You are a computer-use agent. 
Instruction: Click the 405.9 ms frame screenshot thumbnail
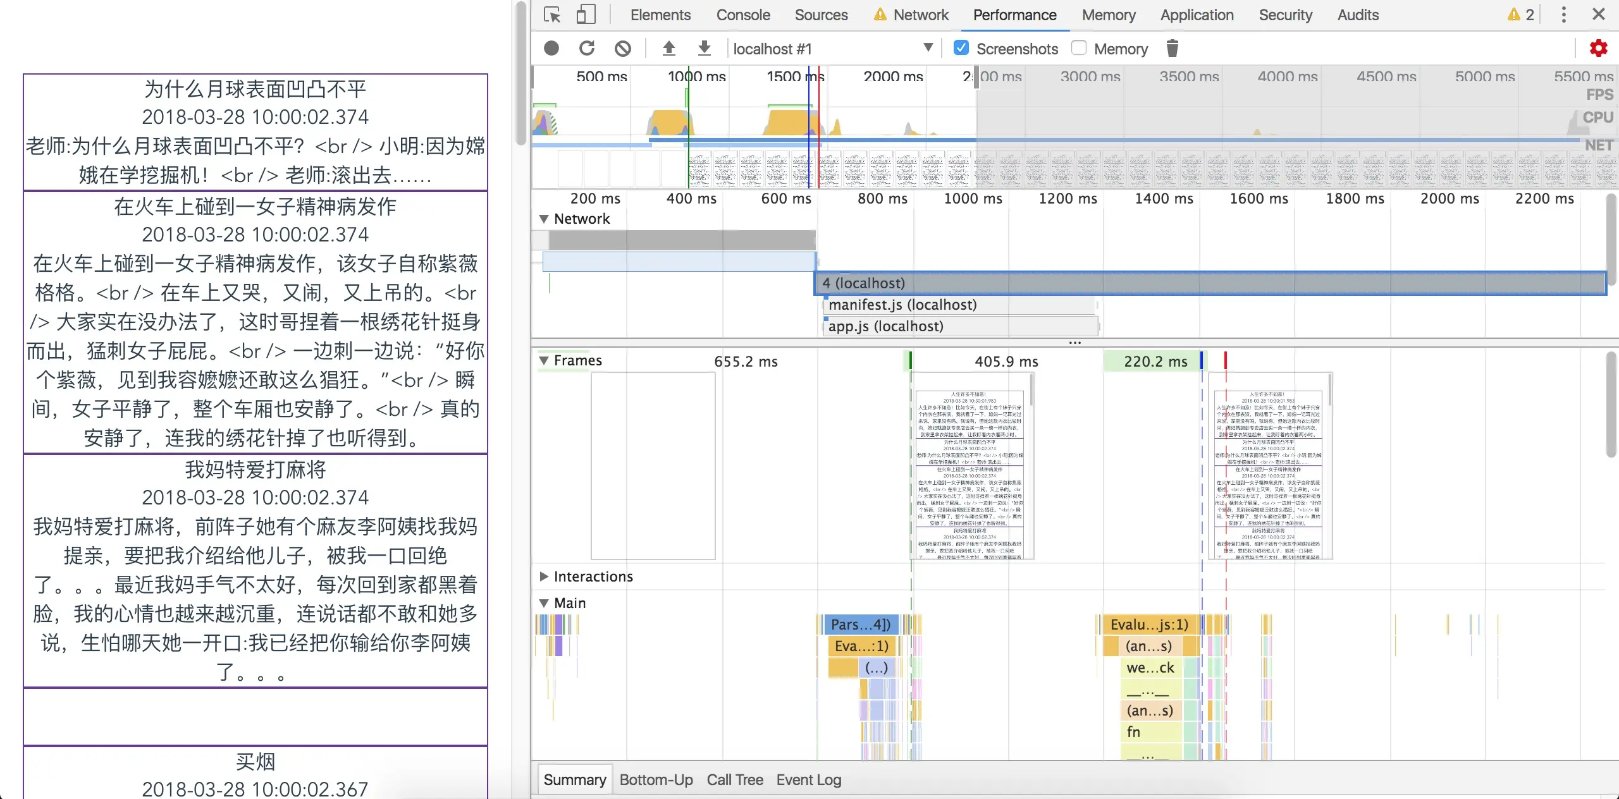click(x=971, y=468)
